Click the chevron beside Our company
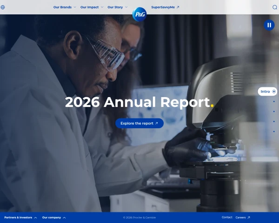This screenshot has height=223, width=279. point(65,218)
